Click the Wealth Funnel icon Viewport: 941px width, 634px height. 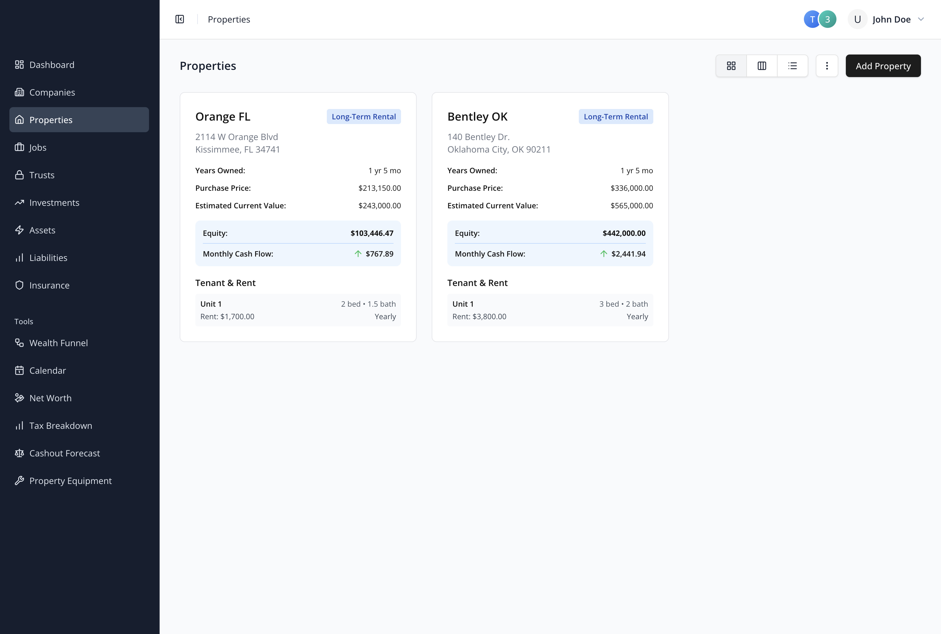(x=19, y=343)
